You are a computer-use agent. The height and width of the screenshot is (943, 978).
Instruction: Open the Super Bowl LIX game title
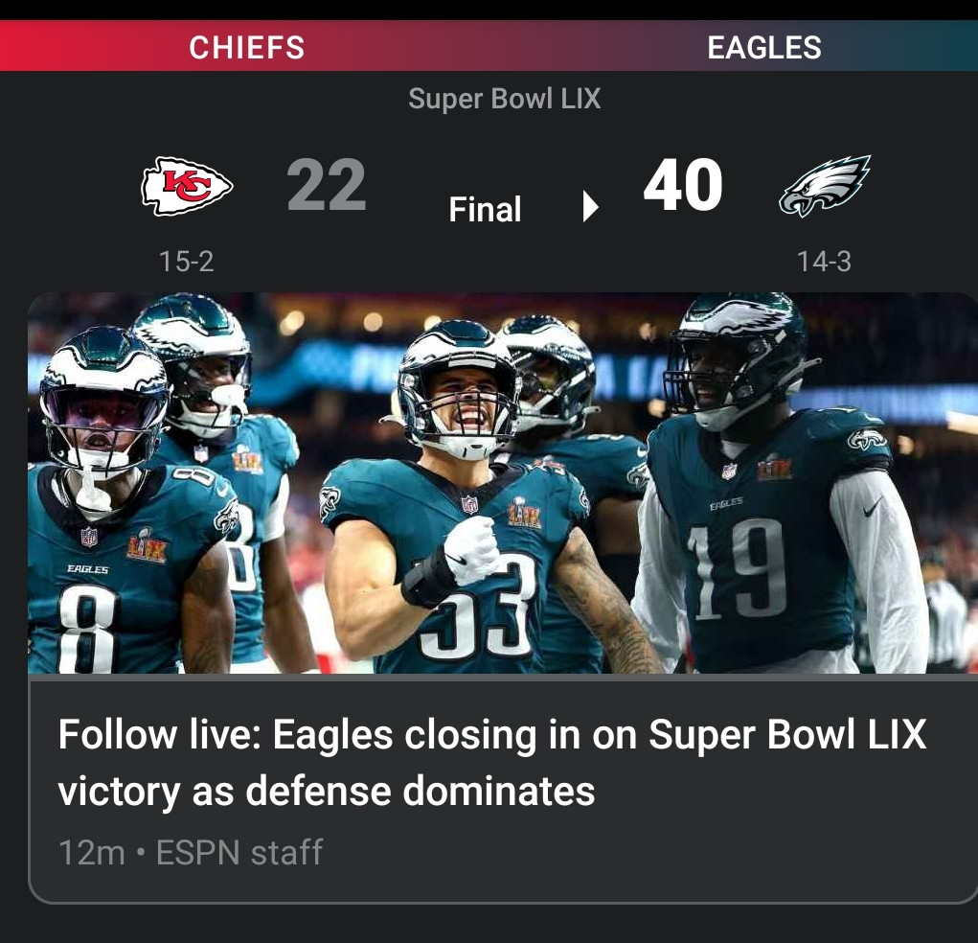[x=505, y=99]
